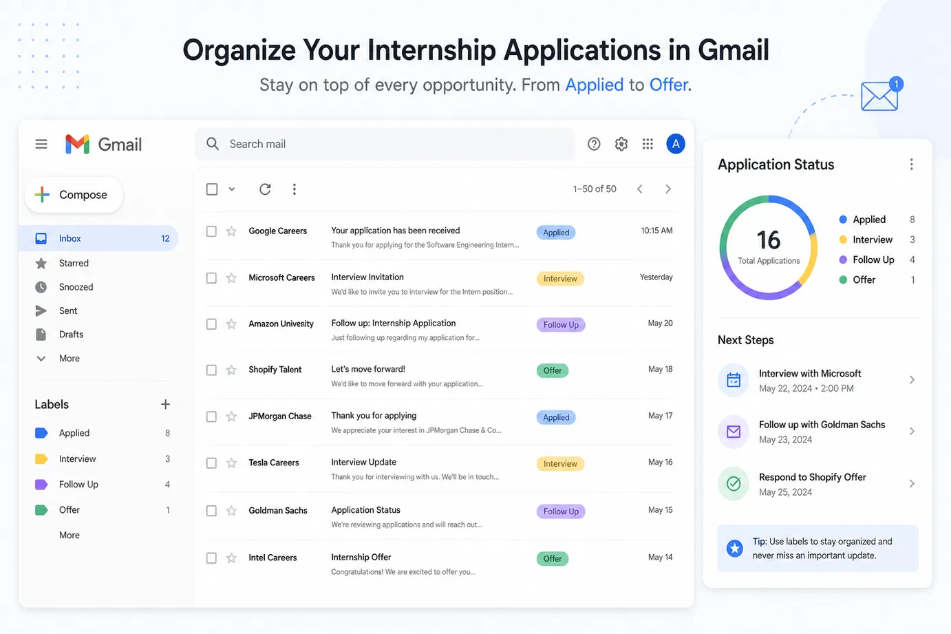
Task: Show More labels under Labels
Action: [x=70, y=535]
